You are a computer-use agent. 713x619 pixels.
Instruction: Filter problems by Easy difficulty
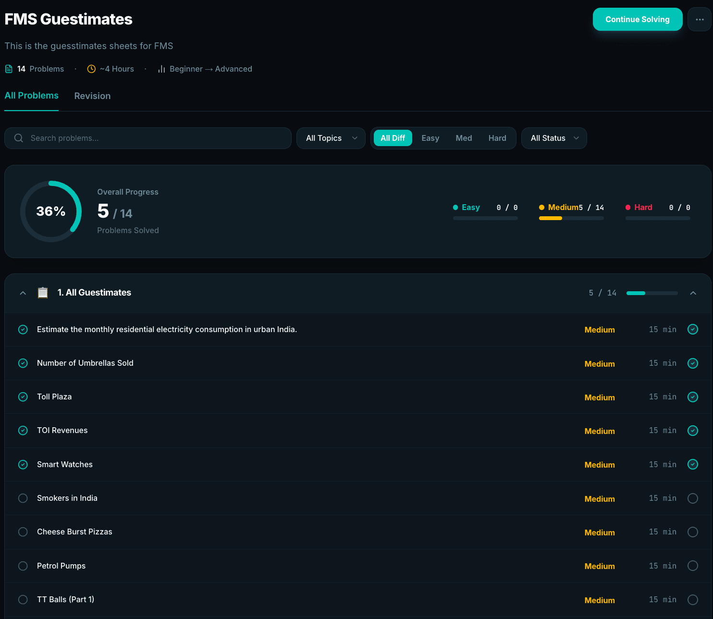(x=430, y=138)
